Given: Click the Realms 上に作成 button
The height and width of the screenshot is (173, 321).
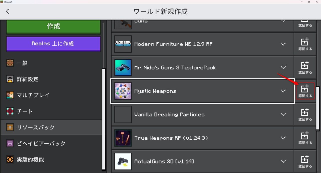Looking at the screenshot, I should 53,44.
